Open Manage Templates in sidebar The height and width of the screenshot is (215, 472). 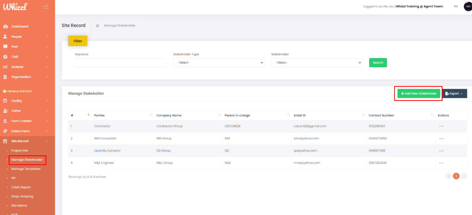click(26, 169)
